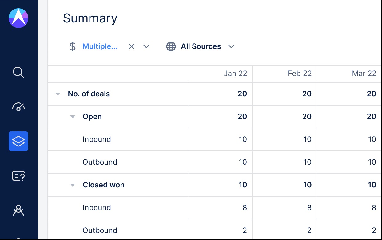Click the globe icon beside All Sources
This screenshot has width=382, height=240.
(x=171, y=46)
